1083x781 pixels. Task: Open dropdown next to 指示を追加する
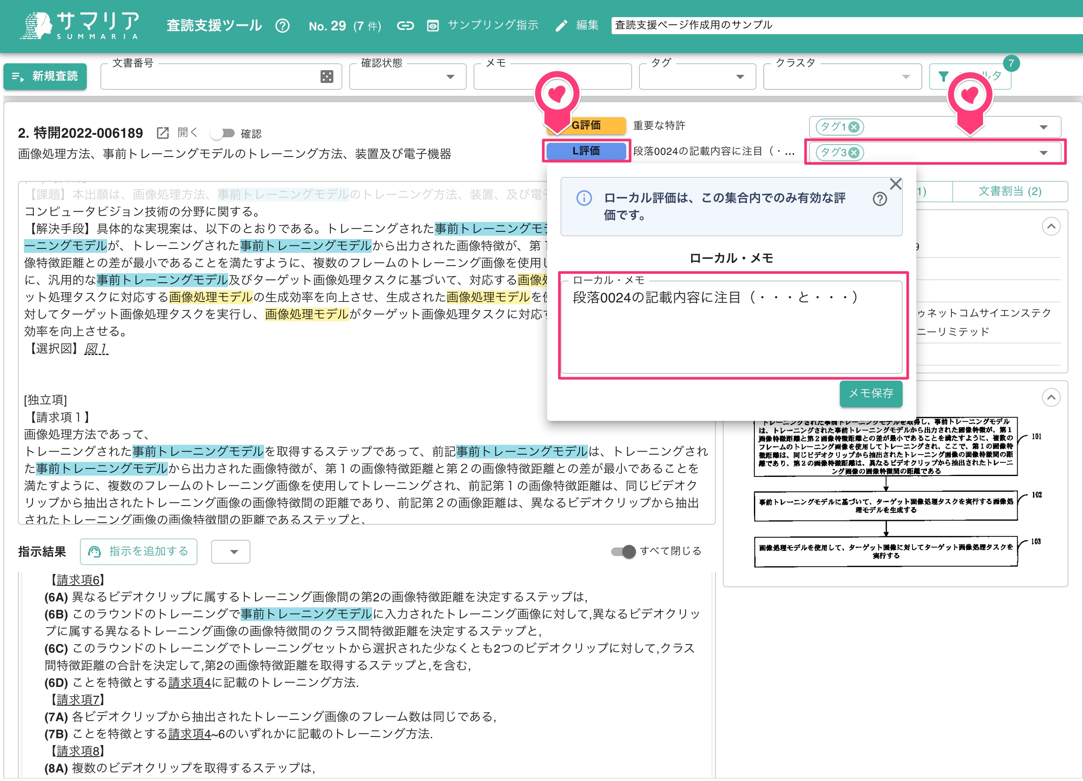[x=231, y=552]
